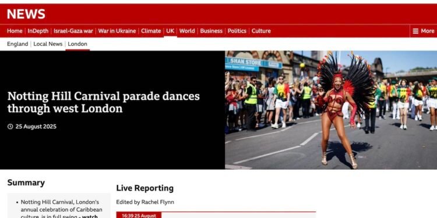Click the summary bullet about Caribbean culture
437x218 pixels.
pos(62,209)
